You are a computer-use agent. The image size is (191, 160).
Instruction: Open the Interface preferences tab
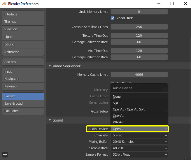tap(23, 14)
